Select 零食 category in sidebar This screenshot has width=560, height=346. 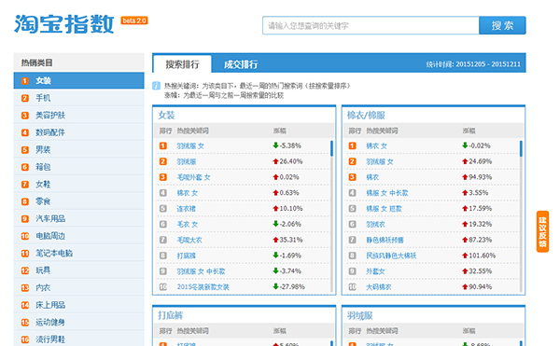[x=79, y=201]
